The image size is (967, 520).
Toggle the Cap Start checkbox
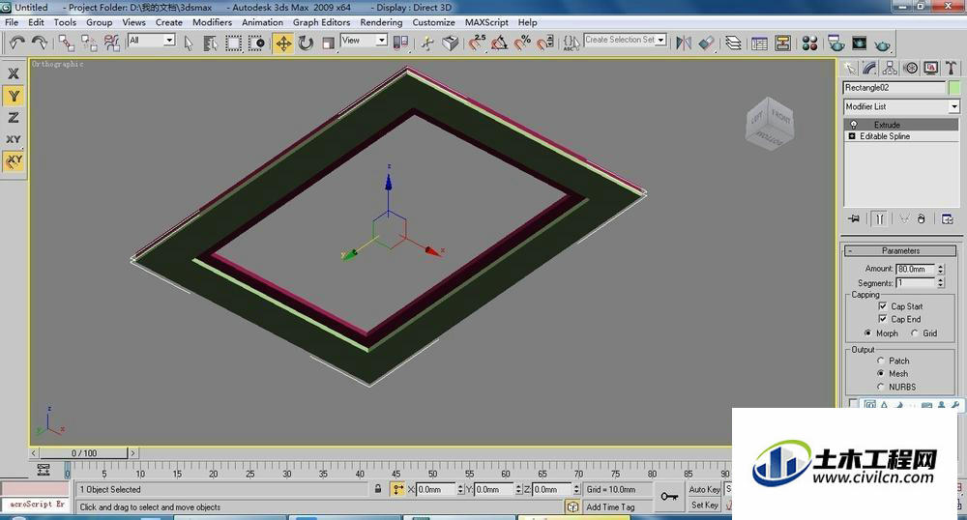(883, 306)
